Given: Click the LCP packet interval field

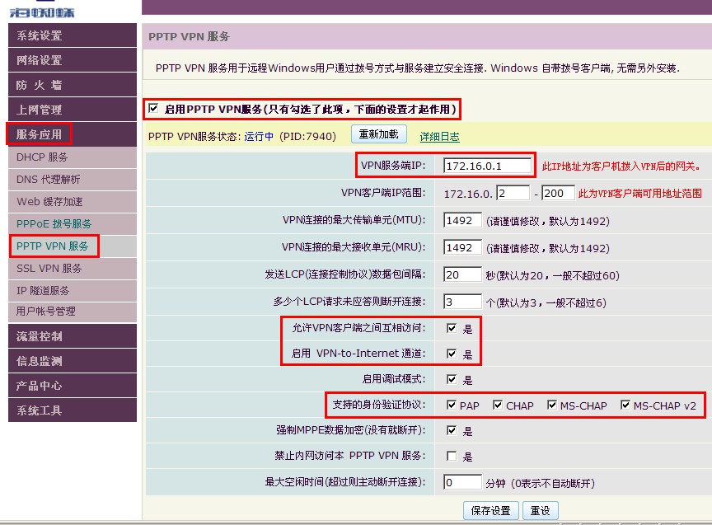Looking at the screenshot, I should [462, 274].
